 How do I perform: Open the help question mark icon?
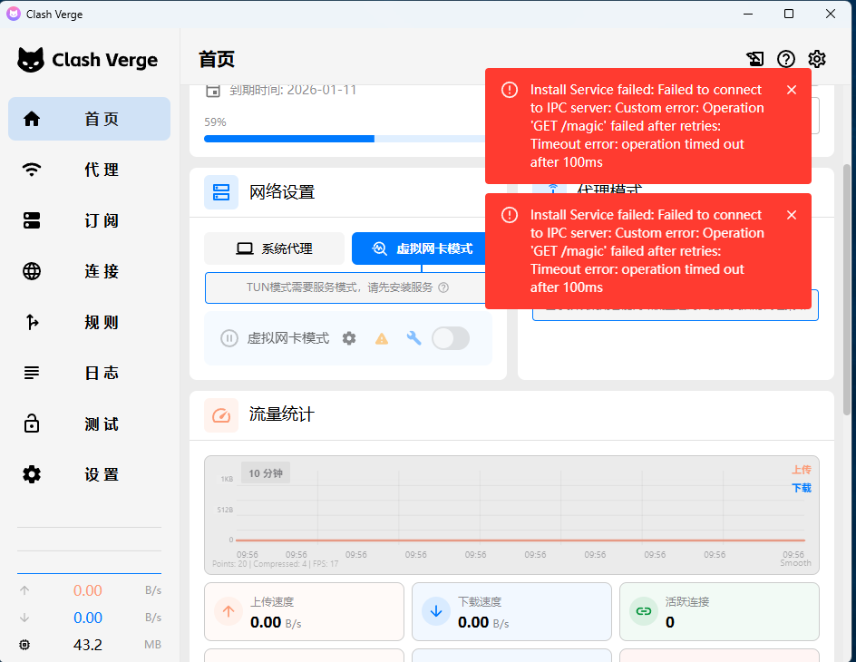pos(786,58)
